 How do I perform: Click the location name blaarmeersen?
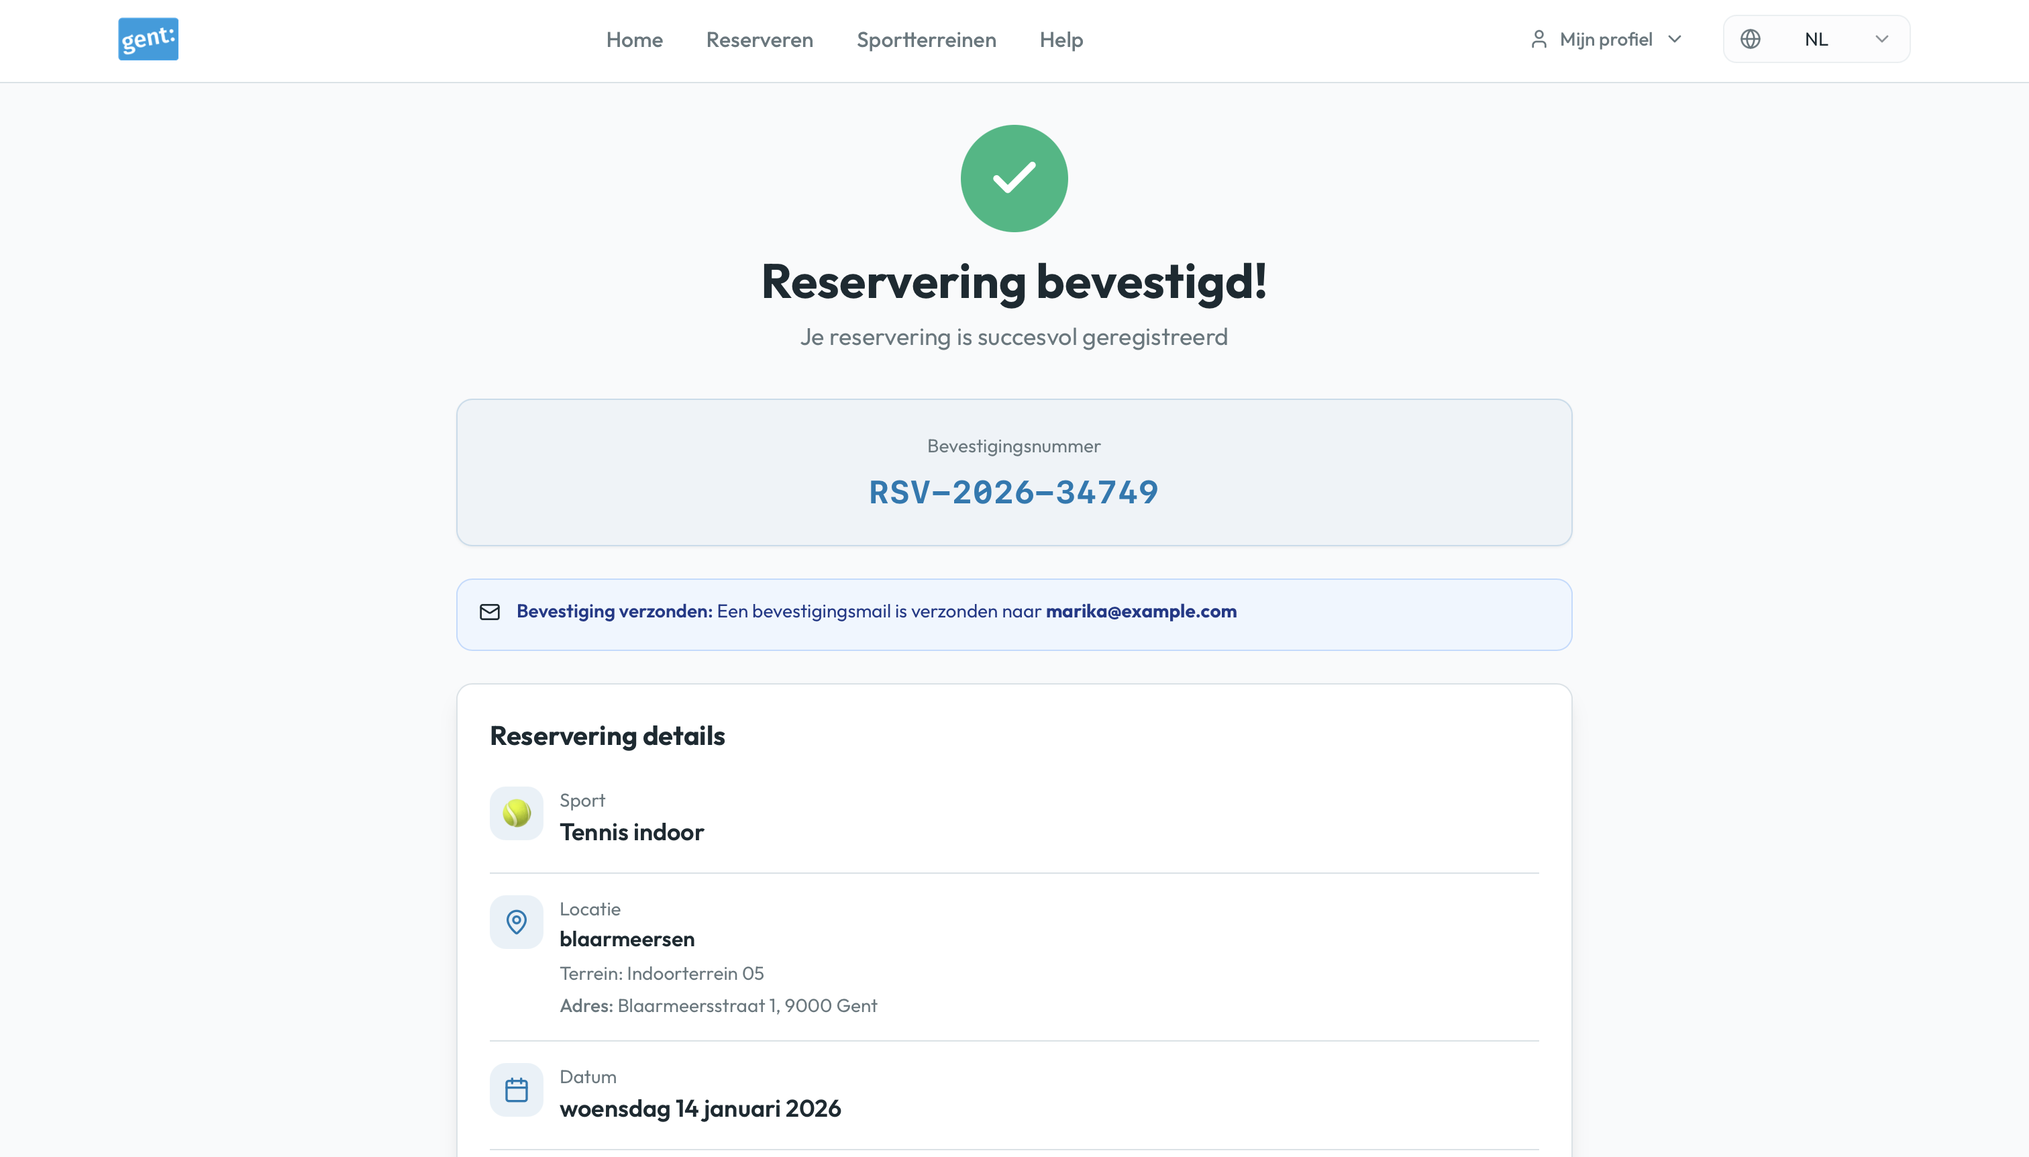627,938
